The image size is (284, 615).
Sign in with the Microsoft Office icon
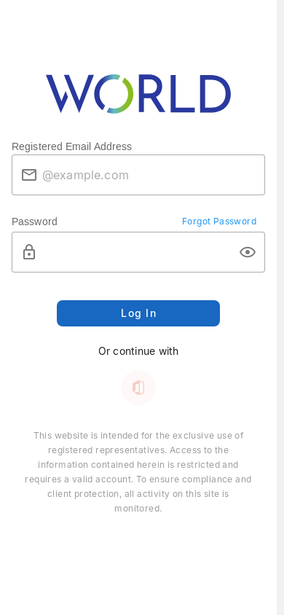click(138, 388)
